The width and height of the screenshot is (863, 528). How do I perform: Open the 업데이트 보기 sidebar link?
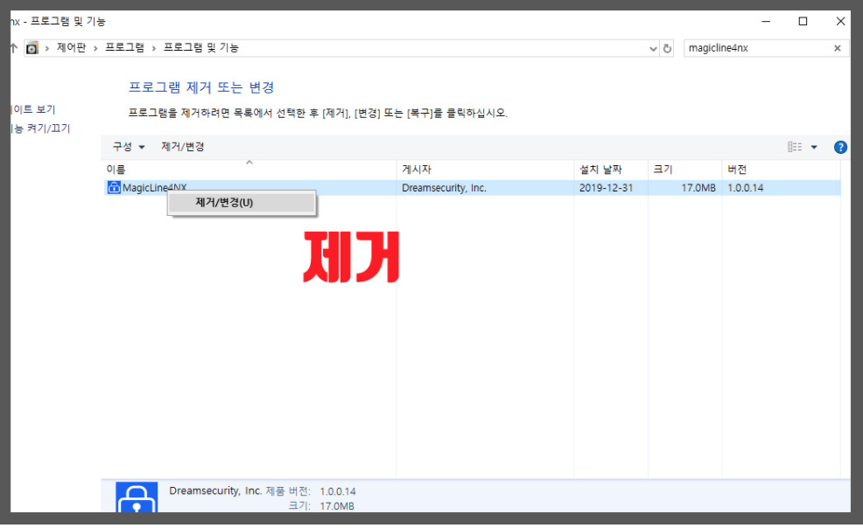[33, 109]
